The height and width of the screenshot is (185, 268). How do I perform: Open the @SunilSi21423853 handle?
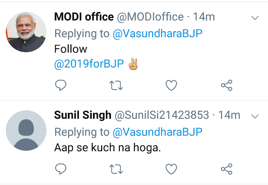162,115
